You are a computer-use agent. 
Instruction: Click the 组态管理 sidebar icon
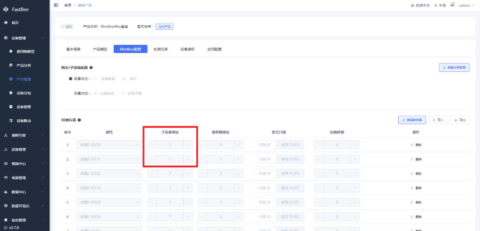pyautogui.click(x=5, y=220)
